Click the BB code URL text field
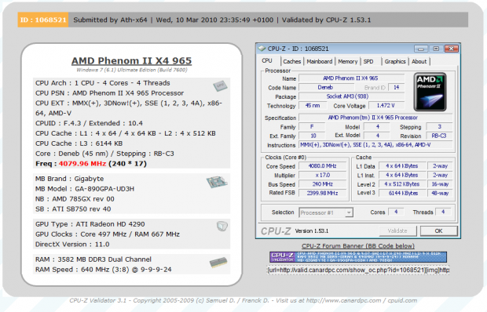This screenshot has width=487, height=312. pos(358,270)
